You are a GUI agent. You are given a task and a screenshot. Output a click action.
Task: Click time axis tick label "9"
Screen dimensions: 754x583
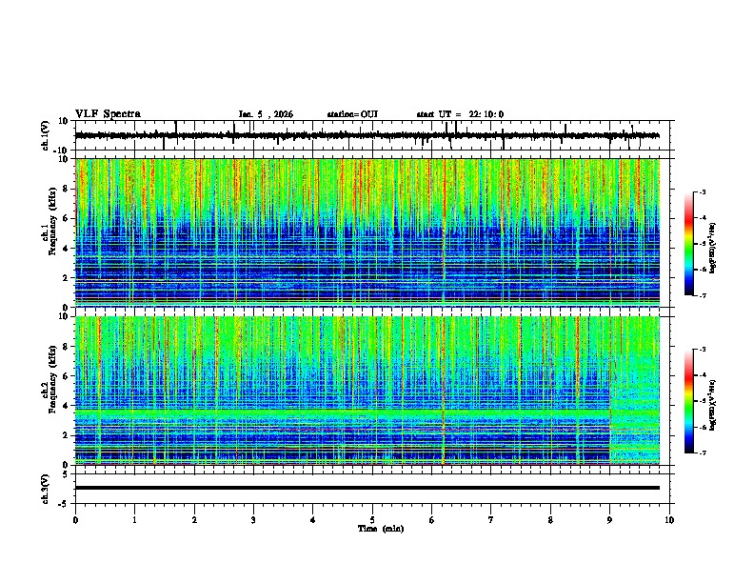pos(609,520)
